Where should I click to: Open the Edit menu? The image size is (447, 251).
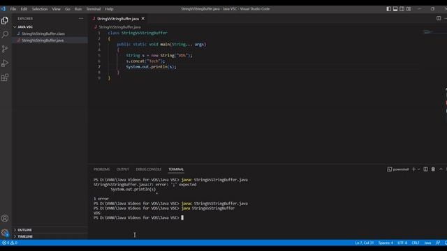pos(24,9)
